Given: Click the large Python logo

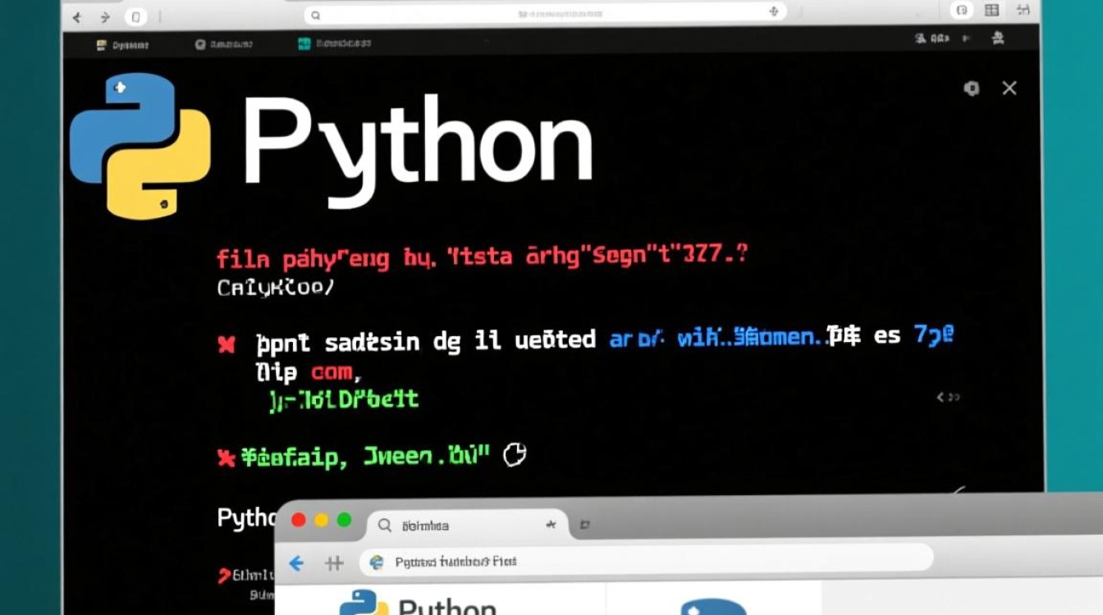Looking at the screenshot, I should click(140, 146).
